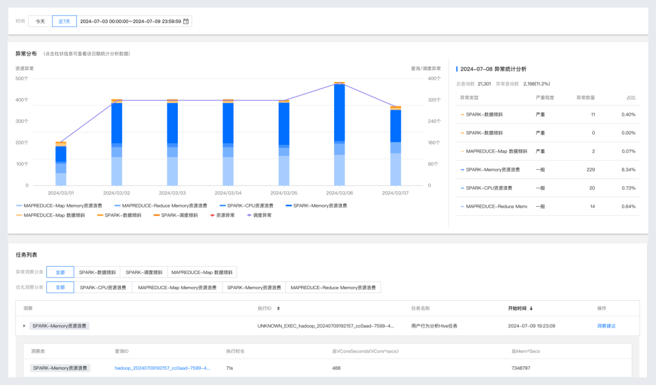Open the calendar icon in date range
656x385 pixels.
[186, 21]
